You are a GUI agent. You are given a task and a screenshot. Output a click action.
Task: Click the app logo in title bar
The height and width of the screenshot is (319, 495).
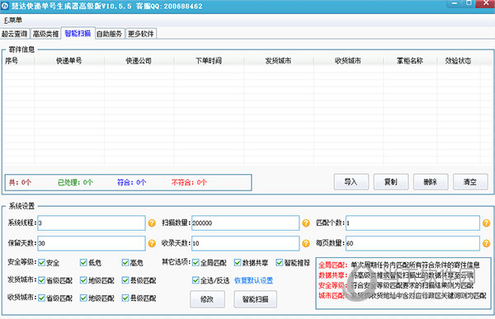click(5, 6)
